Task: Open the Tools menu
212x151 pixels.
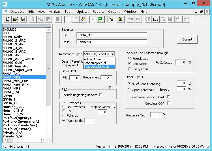Action: coord(68,12)
